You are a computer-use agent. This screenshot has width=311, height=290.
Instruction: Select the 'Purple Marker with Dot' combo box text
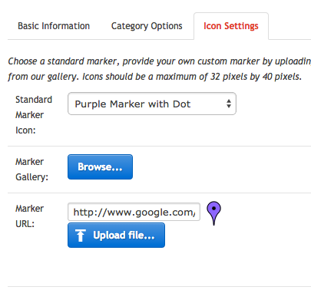(133, 104)
